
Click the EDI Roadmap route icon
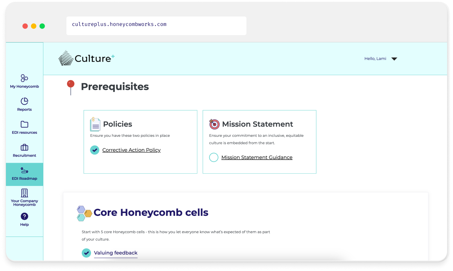tap(24, 170)
